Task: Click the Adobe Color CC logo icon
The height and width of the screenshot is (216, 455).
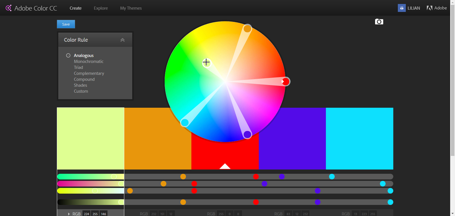Action: [x=9, y=8]
